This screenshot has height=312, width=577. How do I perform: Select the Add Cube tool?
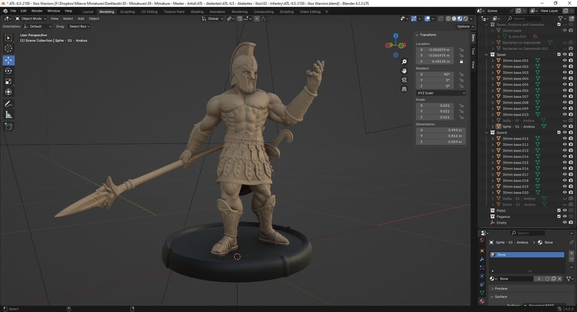[x=8, y=126]
